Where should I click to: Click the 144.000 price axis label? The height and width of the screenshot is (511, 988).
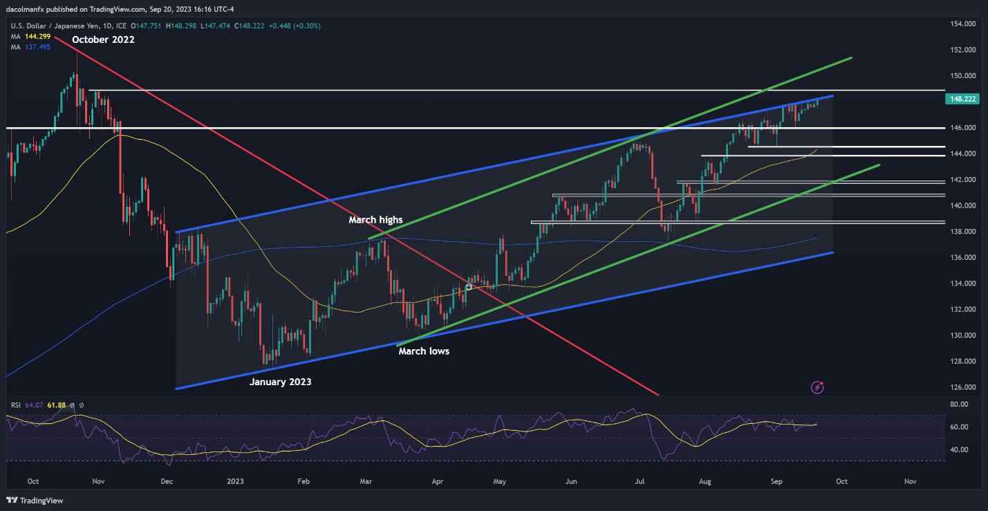point(962,154)
